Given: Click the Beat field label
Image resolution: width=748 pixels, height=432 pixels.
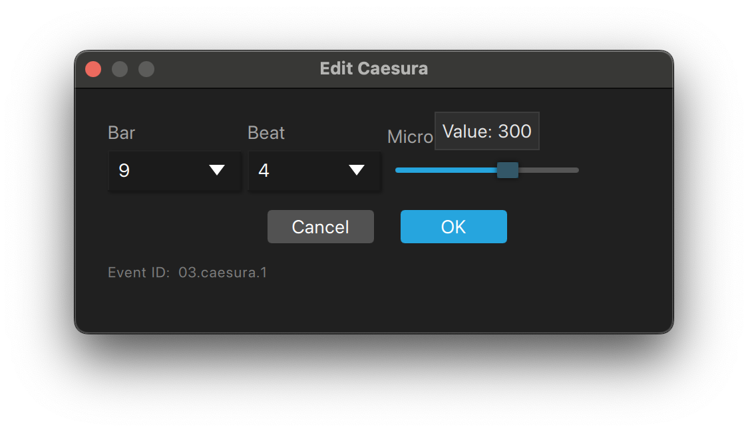Looking at the screenshot, I should coord(266,133).
